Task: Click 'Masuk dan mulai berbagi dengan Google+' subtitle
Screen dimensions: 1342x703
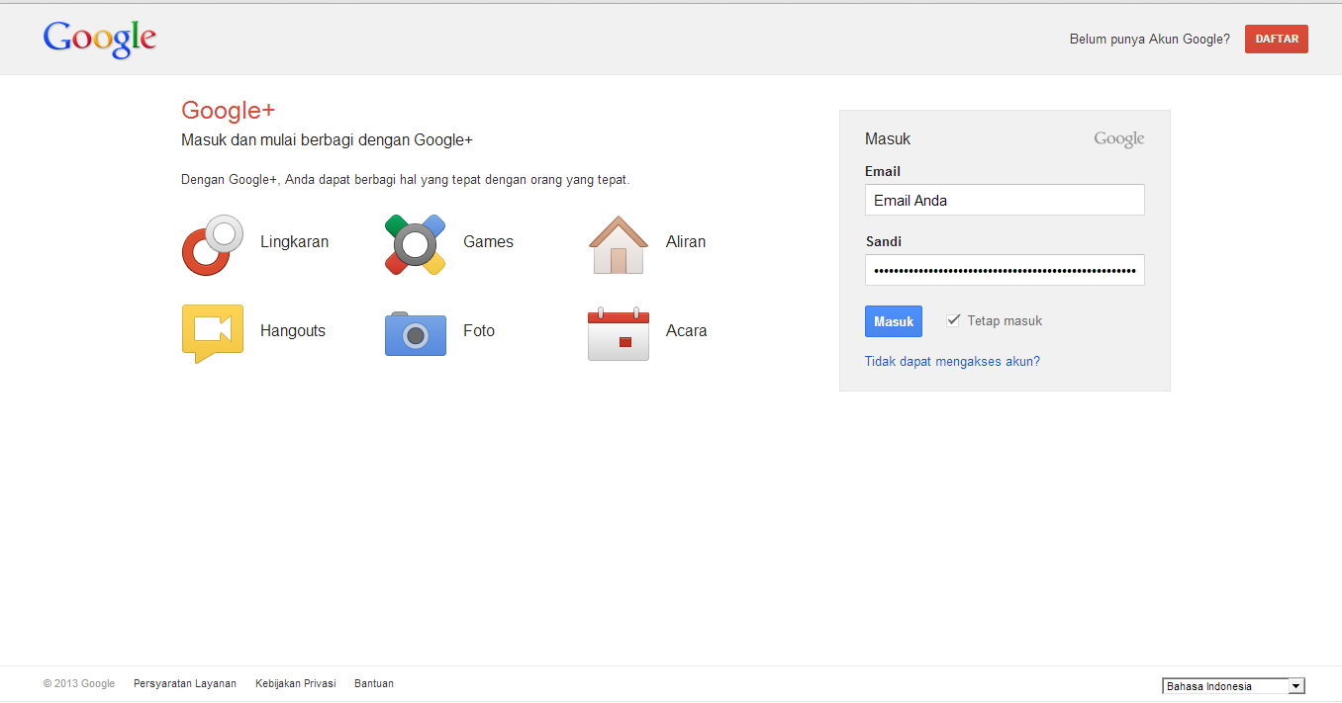Action: [x=327, y=140]
